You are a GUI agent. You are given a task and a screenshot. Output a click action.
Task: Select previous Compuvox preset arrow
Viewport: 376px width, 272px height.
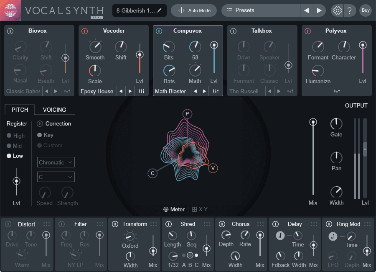196,91
